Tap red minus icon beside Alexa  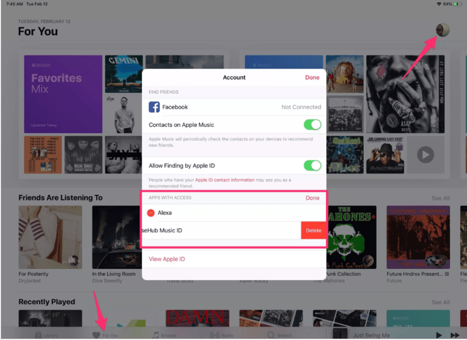[151, 213]
